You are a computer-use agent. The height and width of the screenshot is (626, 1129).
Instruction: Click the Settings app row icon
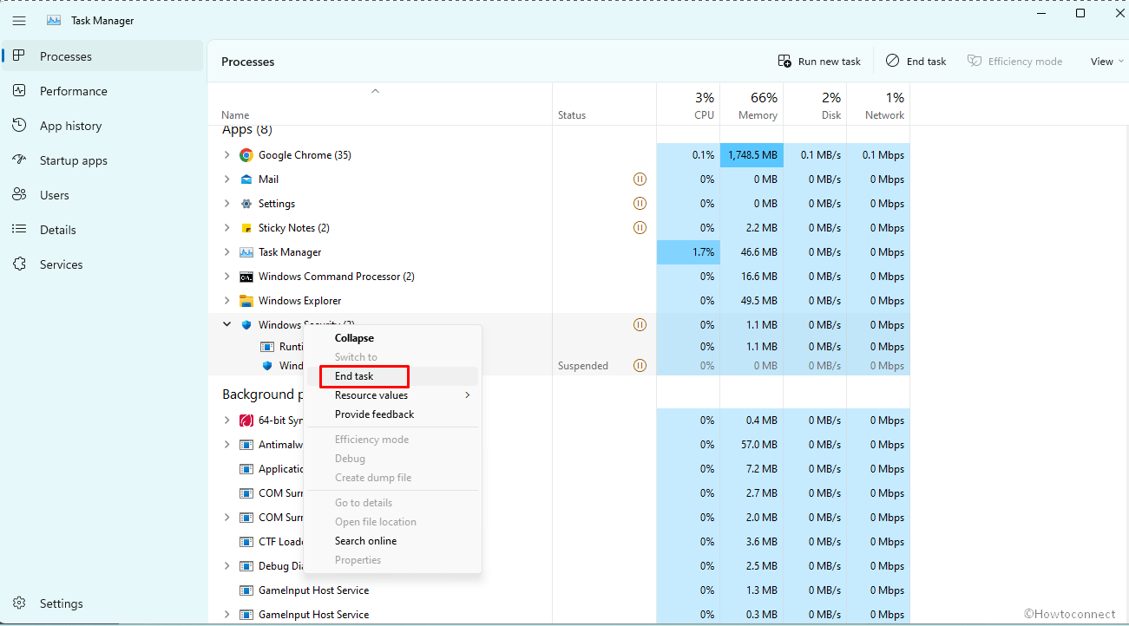[x=246, y=204]
